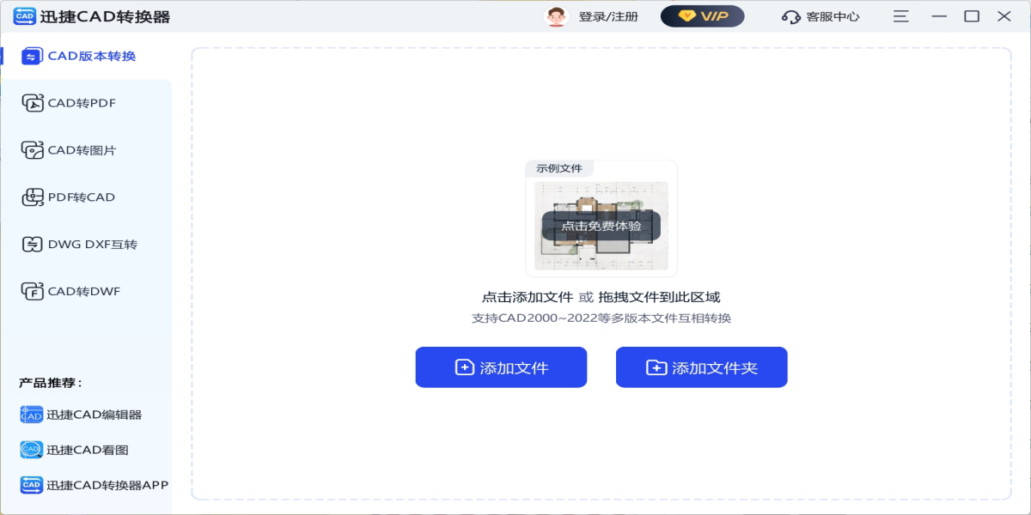Screen dimensions: 1031x515
Task: Click the VIP membership button
Action: [x=702, y=16]
